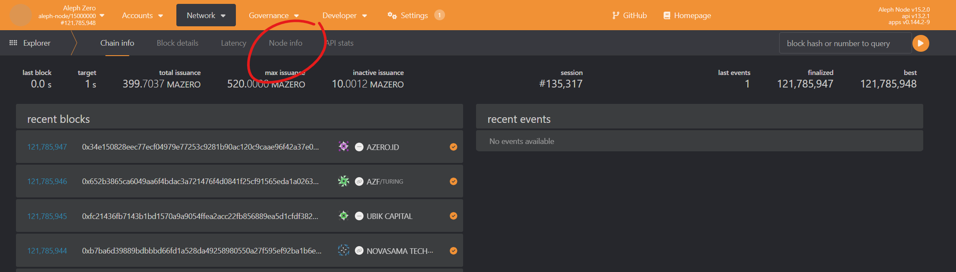Click the NOVASAMA TECH validator identicon
Viewport: 956px width, 272px height.
[x=344, y=250]
